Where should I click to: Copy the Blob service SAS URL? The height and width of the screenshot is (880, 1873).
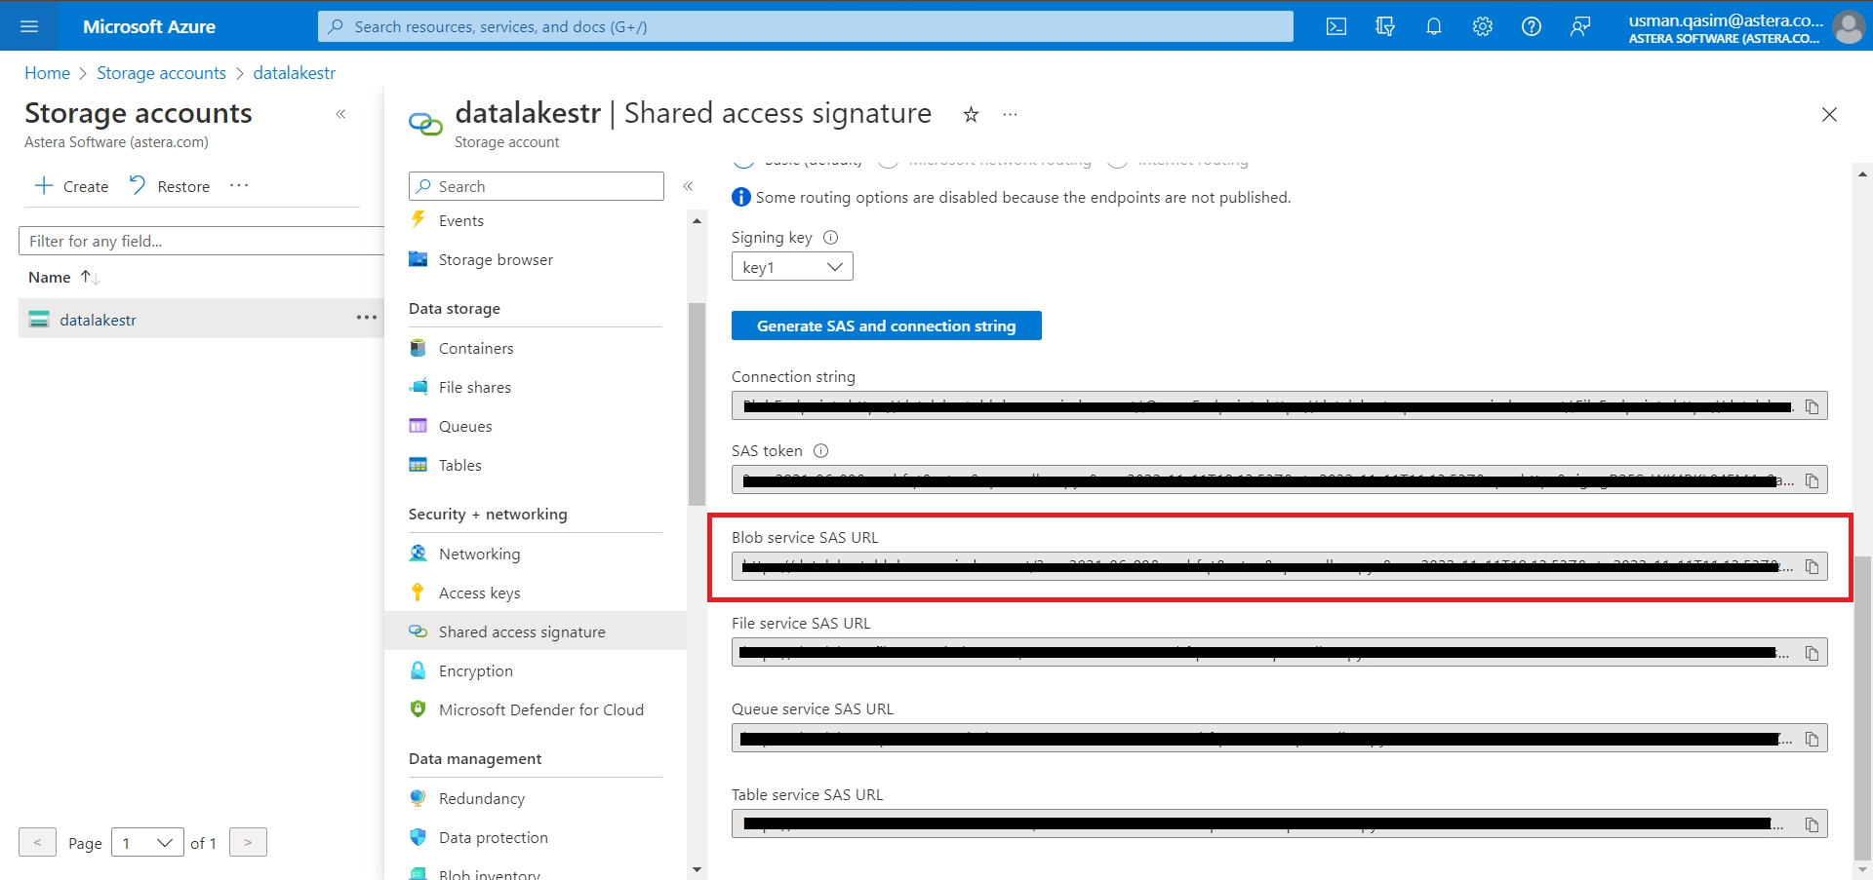[1812, 567]
